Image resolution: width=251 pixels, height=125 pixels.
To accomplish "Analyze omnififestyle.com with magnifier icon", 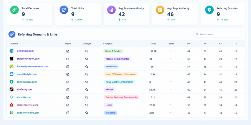I will click(x=87, y=74).
